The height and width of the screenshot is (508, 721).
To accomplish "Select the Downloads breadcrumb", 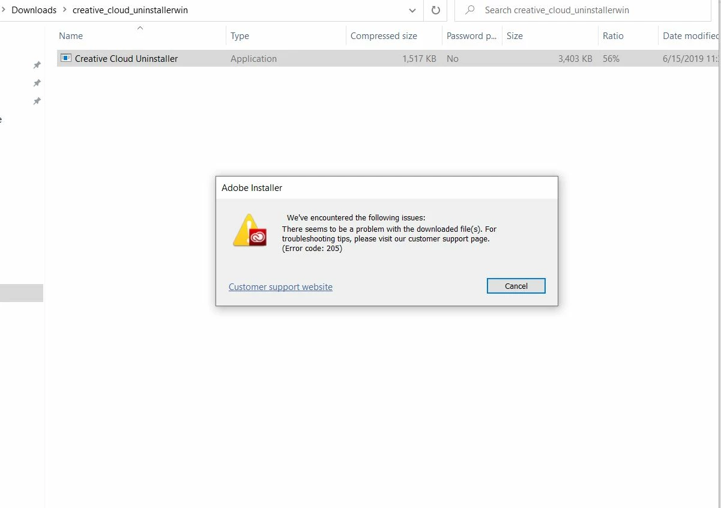I will (x=34, y=10).
